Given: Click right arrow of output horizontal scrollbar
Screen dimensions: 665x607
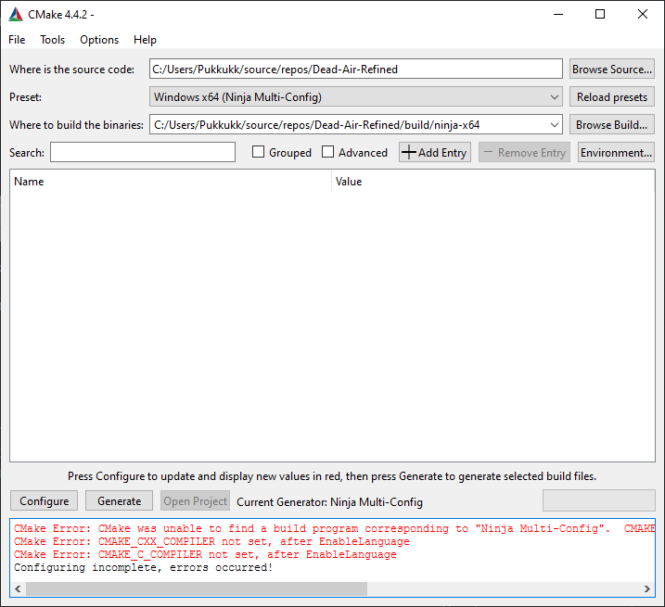Looking at the screenshot, I should tap(647, 588).
